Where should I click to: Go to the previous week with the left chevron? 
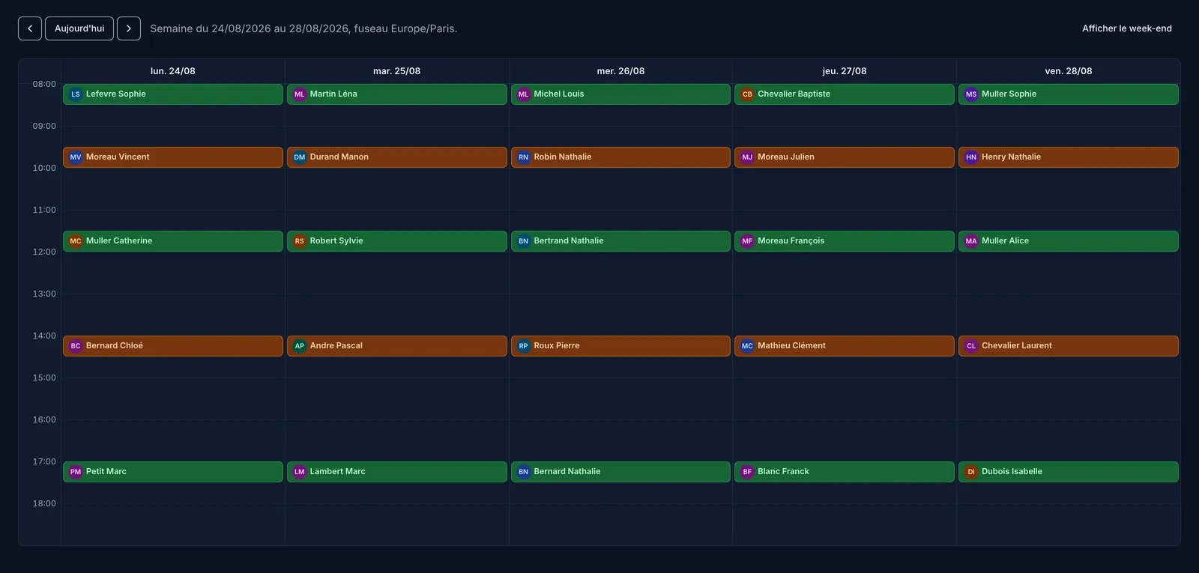click(30, 28)
